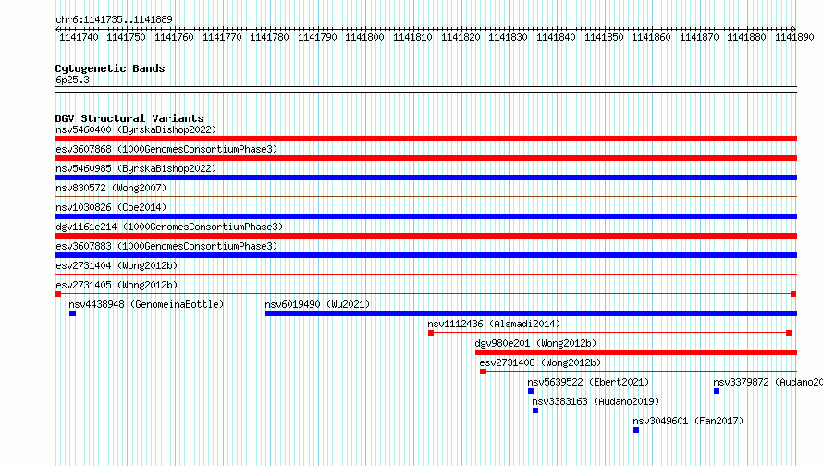
Task: Click the esv2731405 (Wong2012b) label
Action: pos(117,285)
